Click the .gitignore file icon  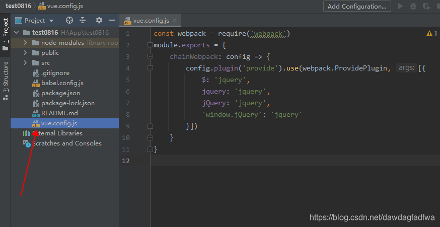click(36, 73)
